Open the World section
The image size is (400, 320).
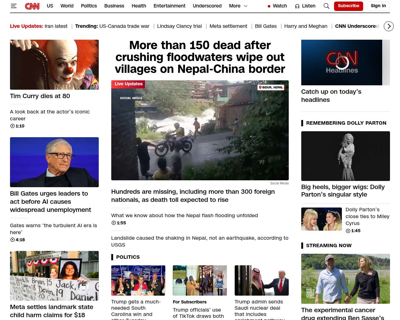click(67, 6)
